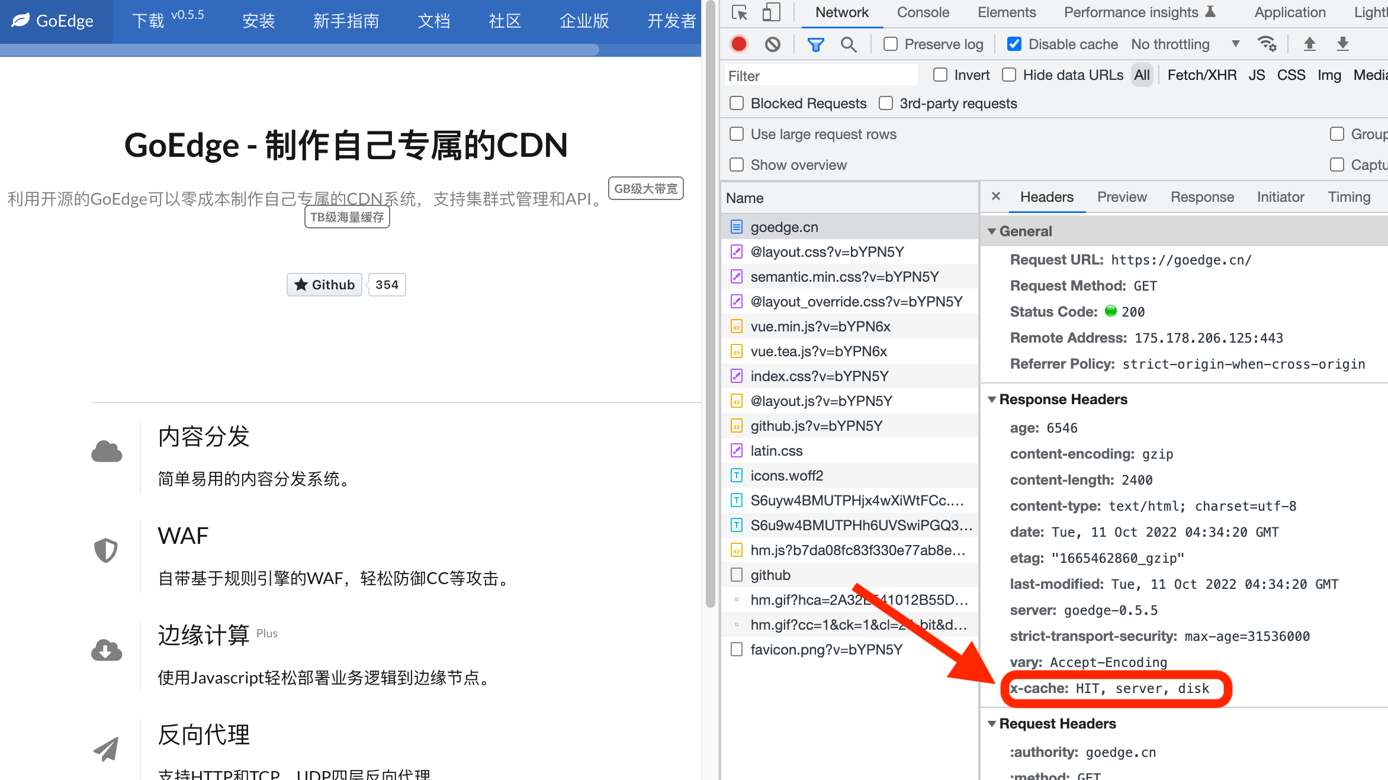Select the goedge.cn document request

[849, 227]
